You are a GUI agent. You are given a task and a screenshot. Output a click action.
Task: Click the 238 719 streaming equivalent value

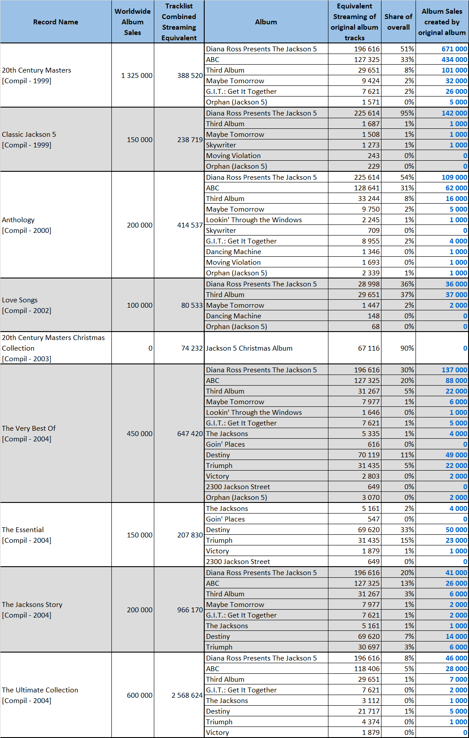(x=190, y=140)
